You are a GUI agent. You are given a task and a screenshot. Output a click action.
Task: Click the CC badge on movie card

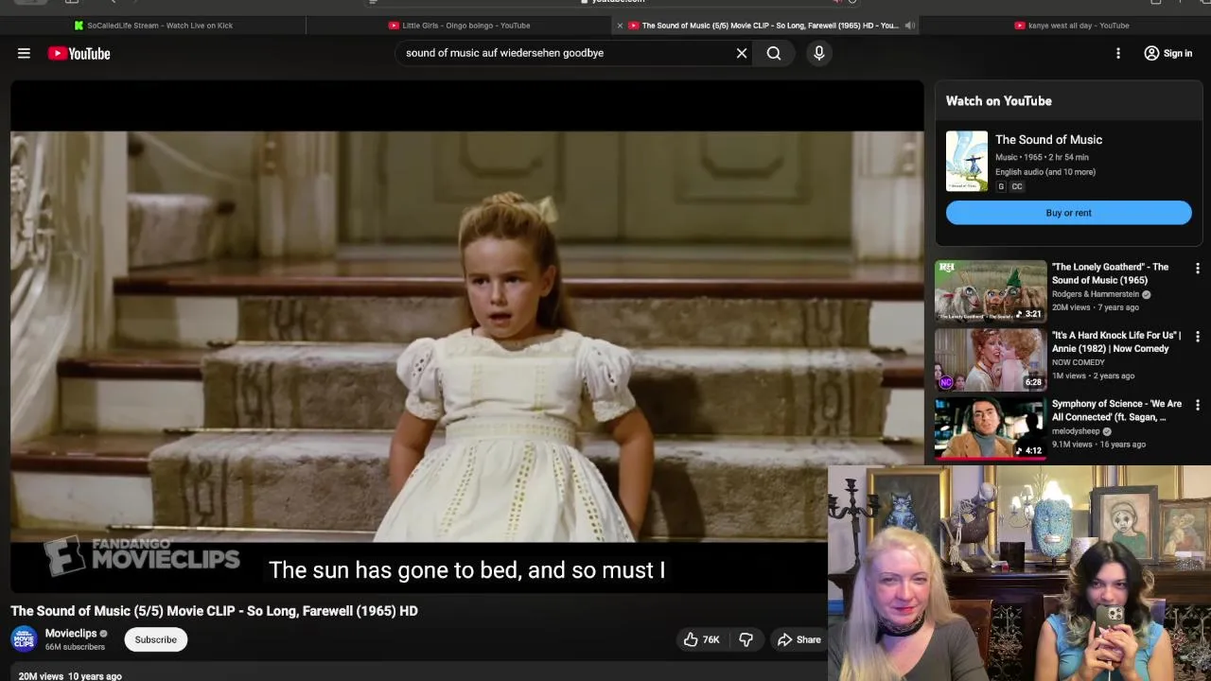[x=1017, y=186]
